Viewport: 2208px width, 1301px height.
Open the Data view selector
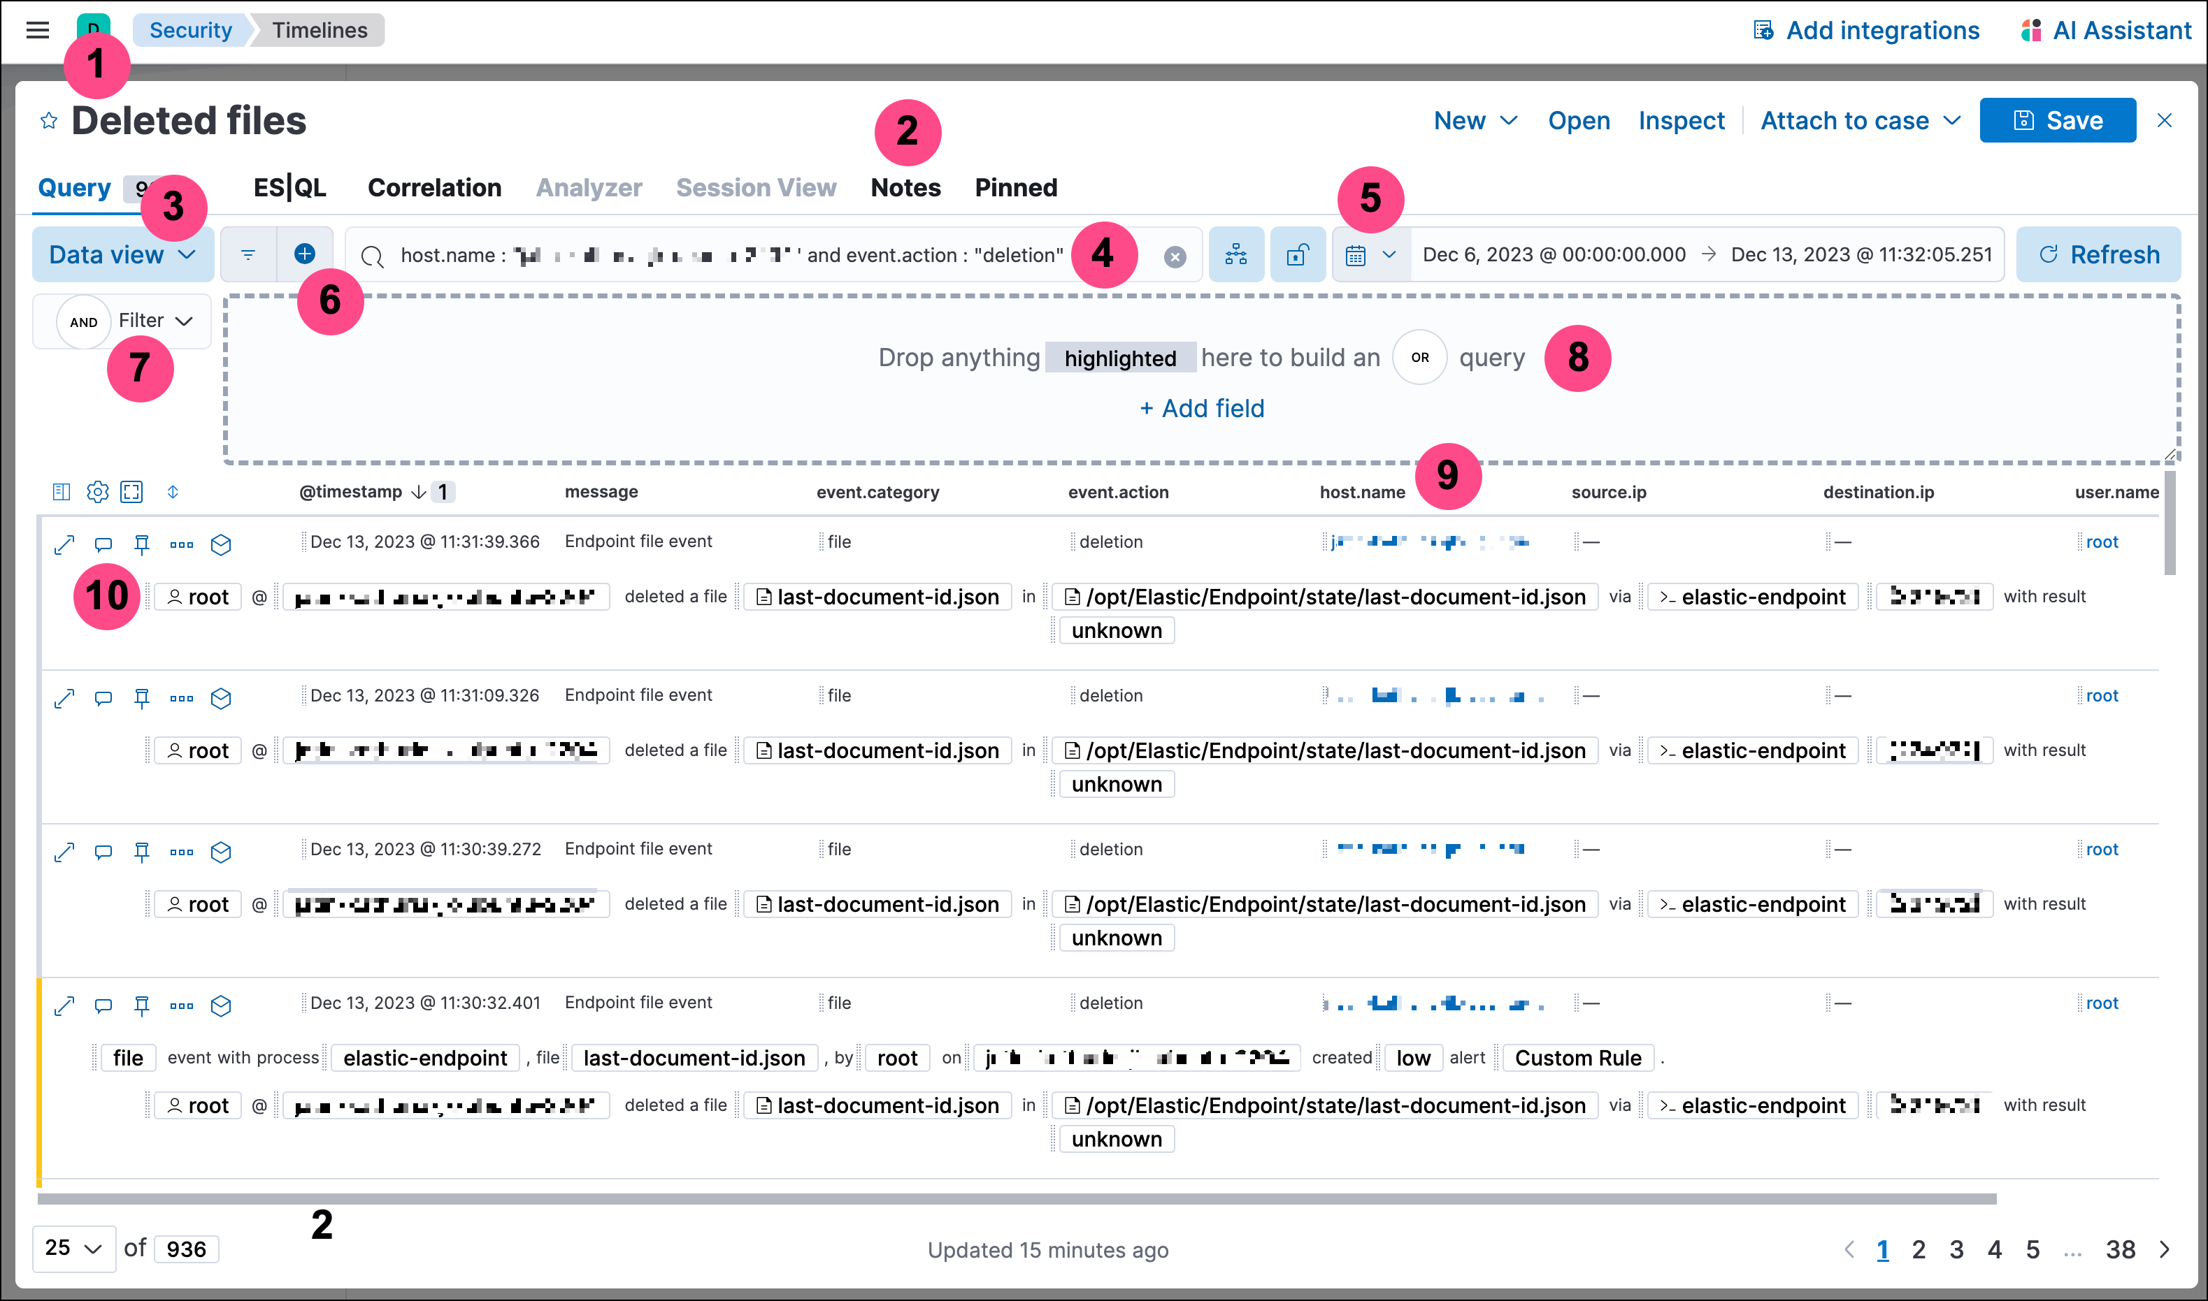(122, 254)
